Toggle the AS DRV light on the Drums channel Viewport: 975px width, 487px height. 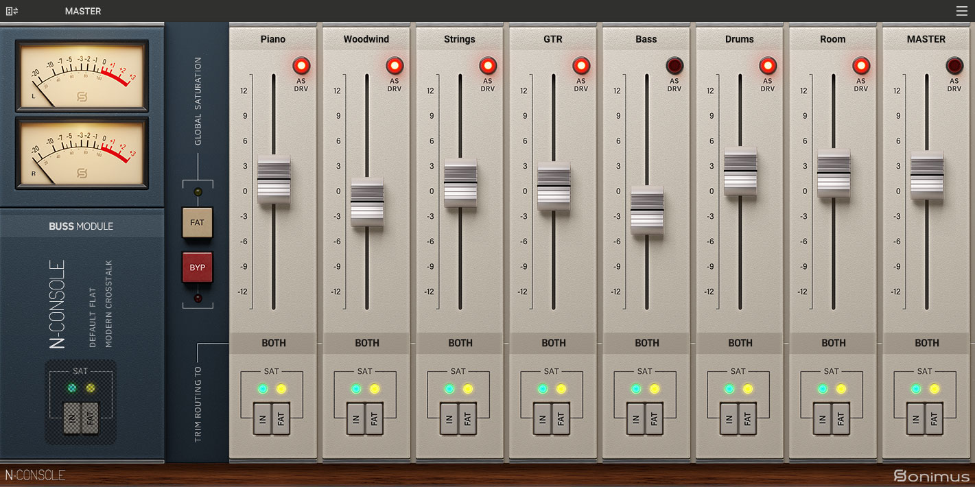768,66
